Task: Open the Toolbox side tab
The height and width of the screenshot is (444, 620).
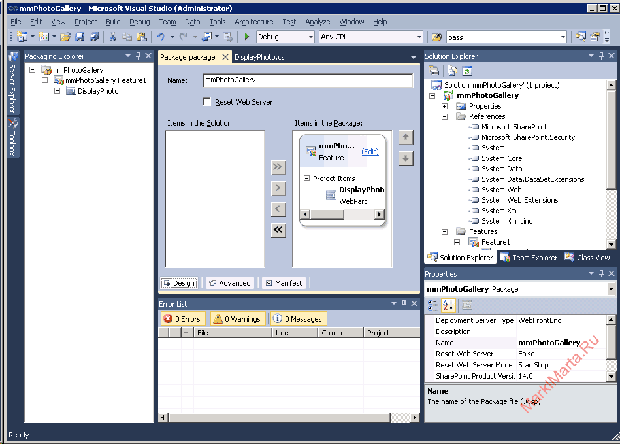Action: click(x=12, y=137)
